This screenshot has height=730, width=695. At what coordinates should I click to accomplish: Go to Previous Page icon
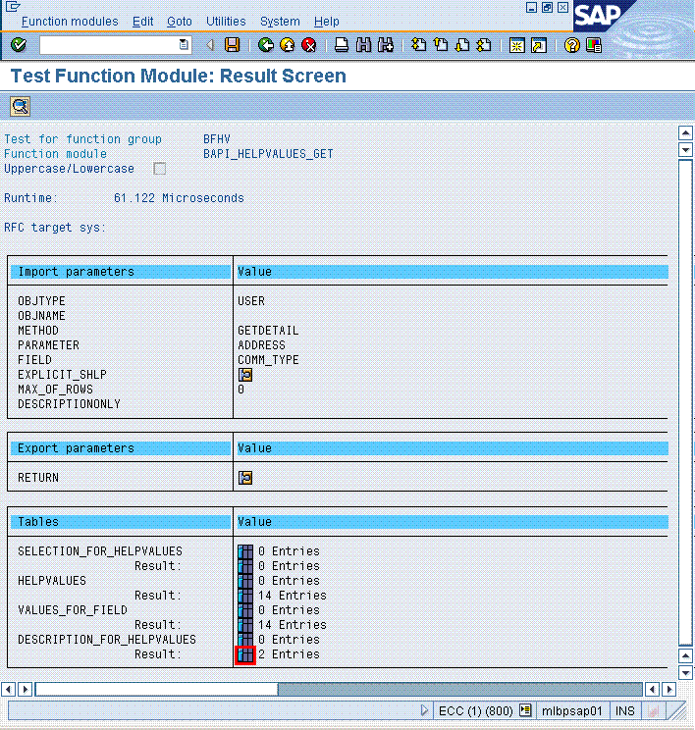click(x=440, y=45)
